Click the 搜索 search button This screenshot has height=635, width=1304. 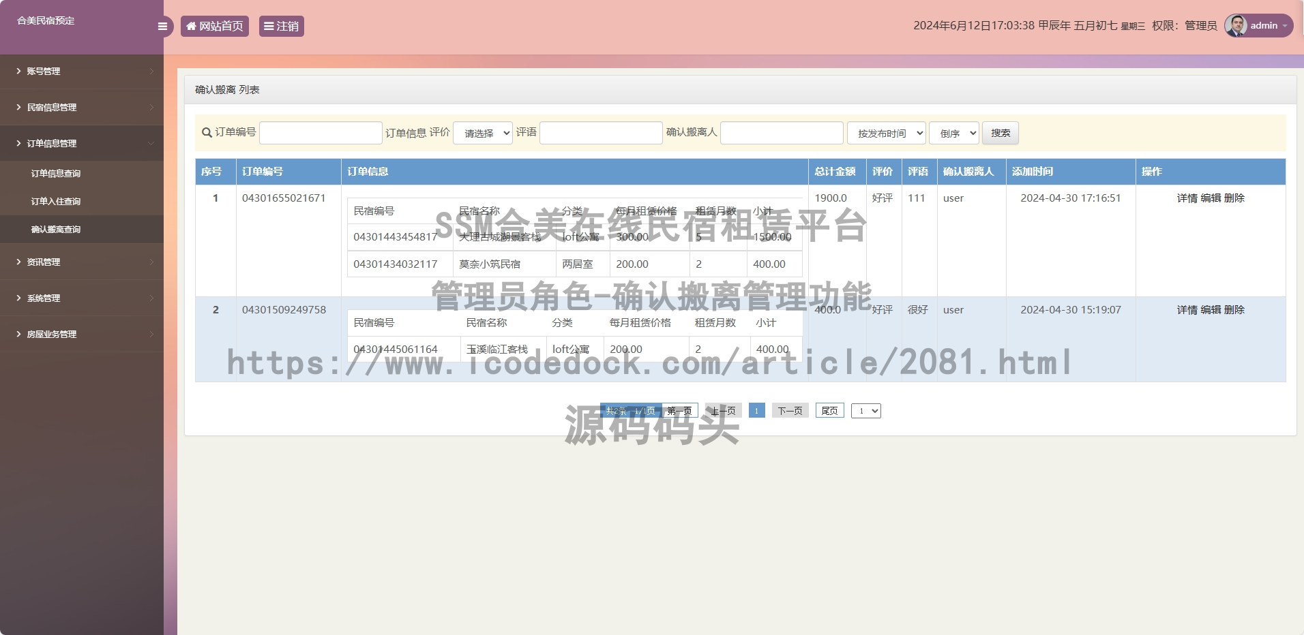click(1001, 133)
